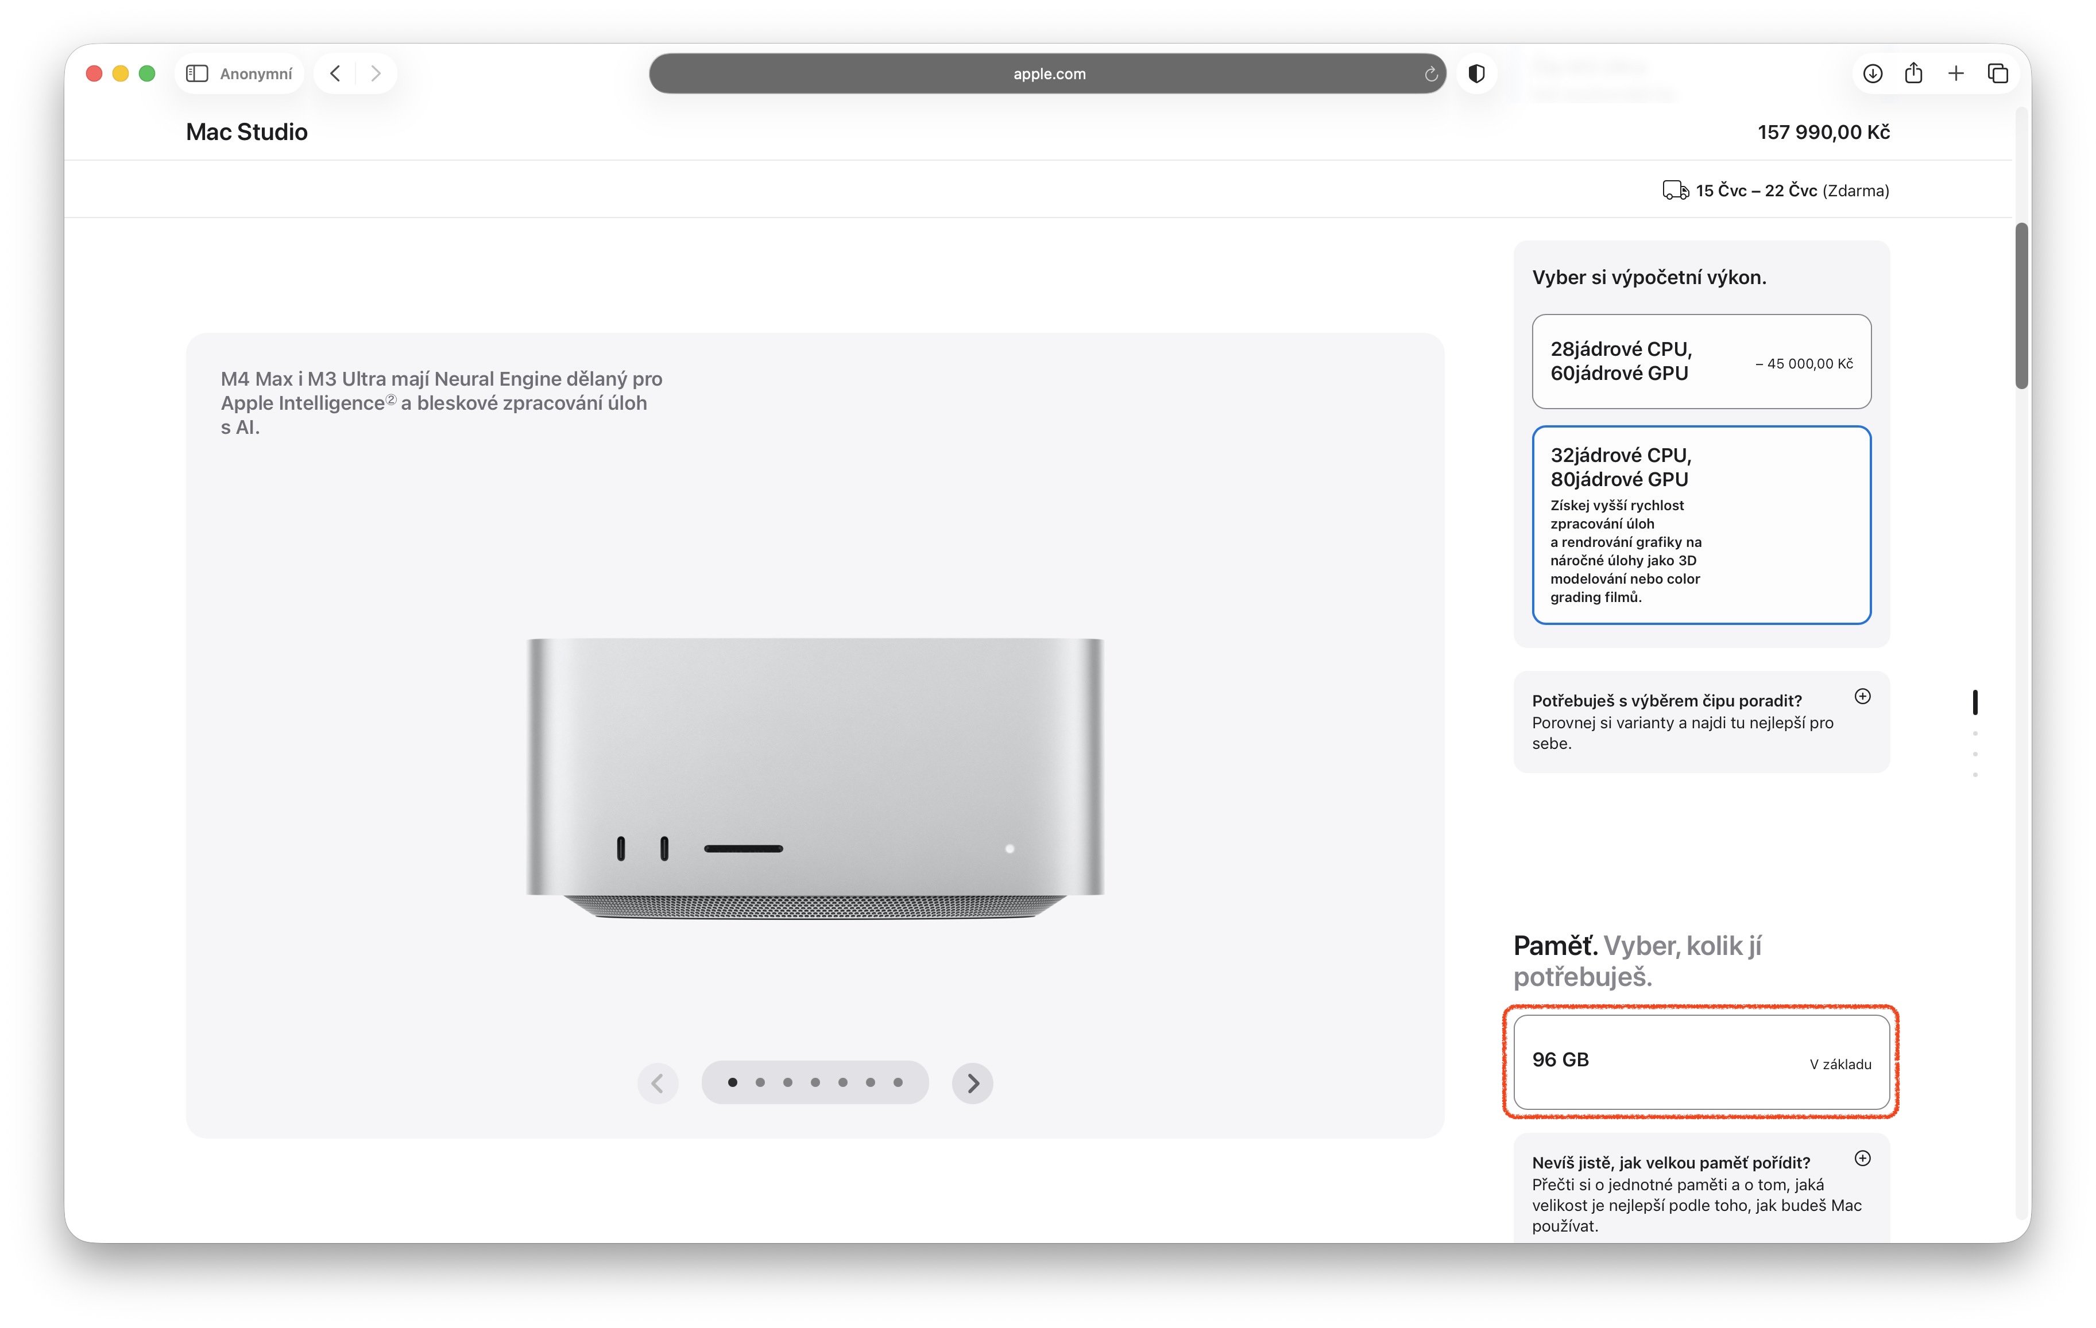Jump to the fifth gallery slide dot
Screen dimensions: 2096x1328
[842, 1083]
